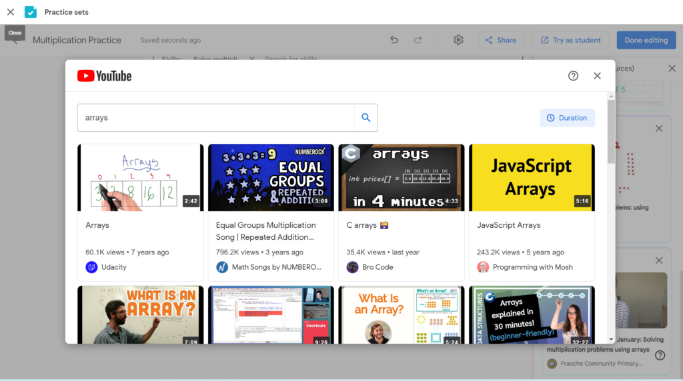Click the Udacity channel avatar

pyautogui.click(x=91, y=267)
